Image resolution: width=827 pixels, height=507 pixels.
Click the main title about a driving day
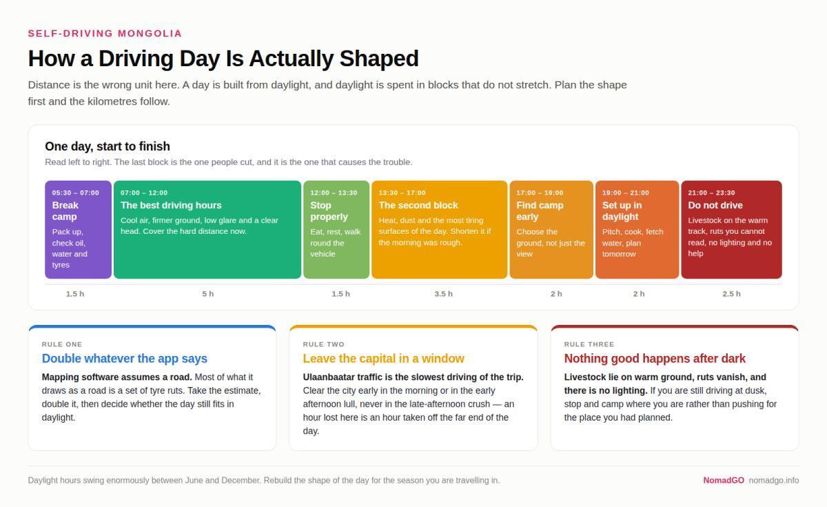223,59
